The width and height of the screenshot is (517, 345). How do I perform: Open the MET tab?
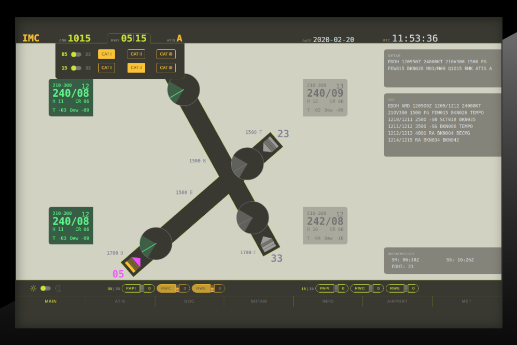tap(466, 301)
